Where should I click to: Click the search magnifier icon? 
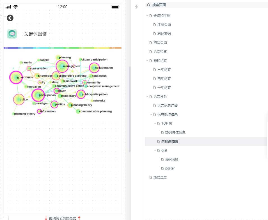point(149,5)
